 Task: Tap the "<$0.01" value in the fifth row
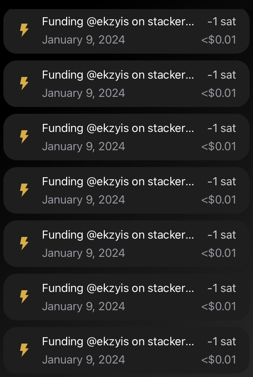[219, 253]
